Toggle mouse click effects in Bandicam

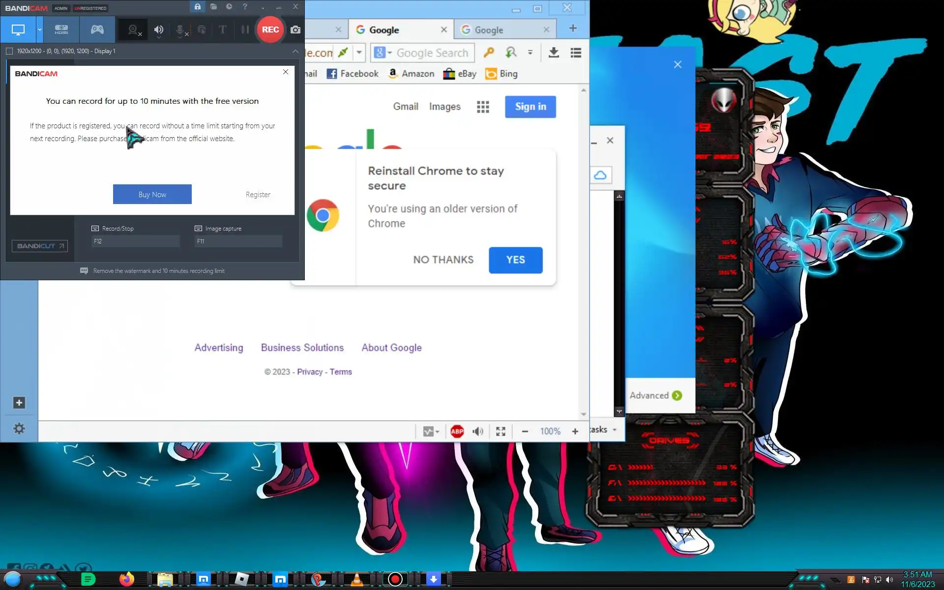click(202, 29)
